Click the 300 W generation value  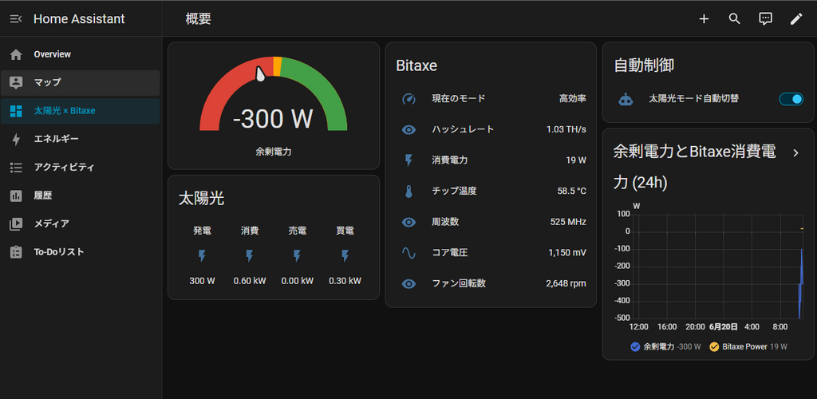pos(202,281)
